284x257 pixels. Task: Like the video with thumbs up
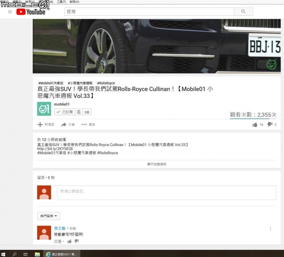point(255,124)
